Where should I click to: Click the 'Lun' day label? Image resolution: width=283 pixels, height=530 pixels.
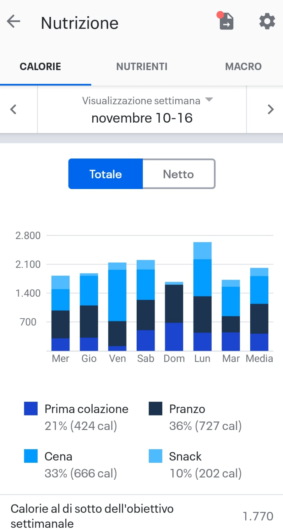coord(202,359)
